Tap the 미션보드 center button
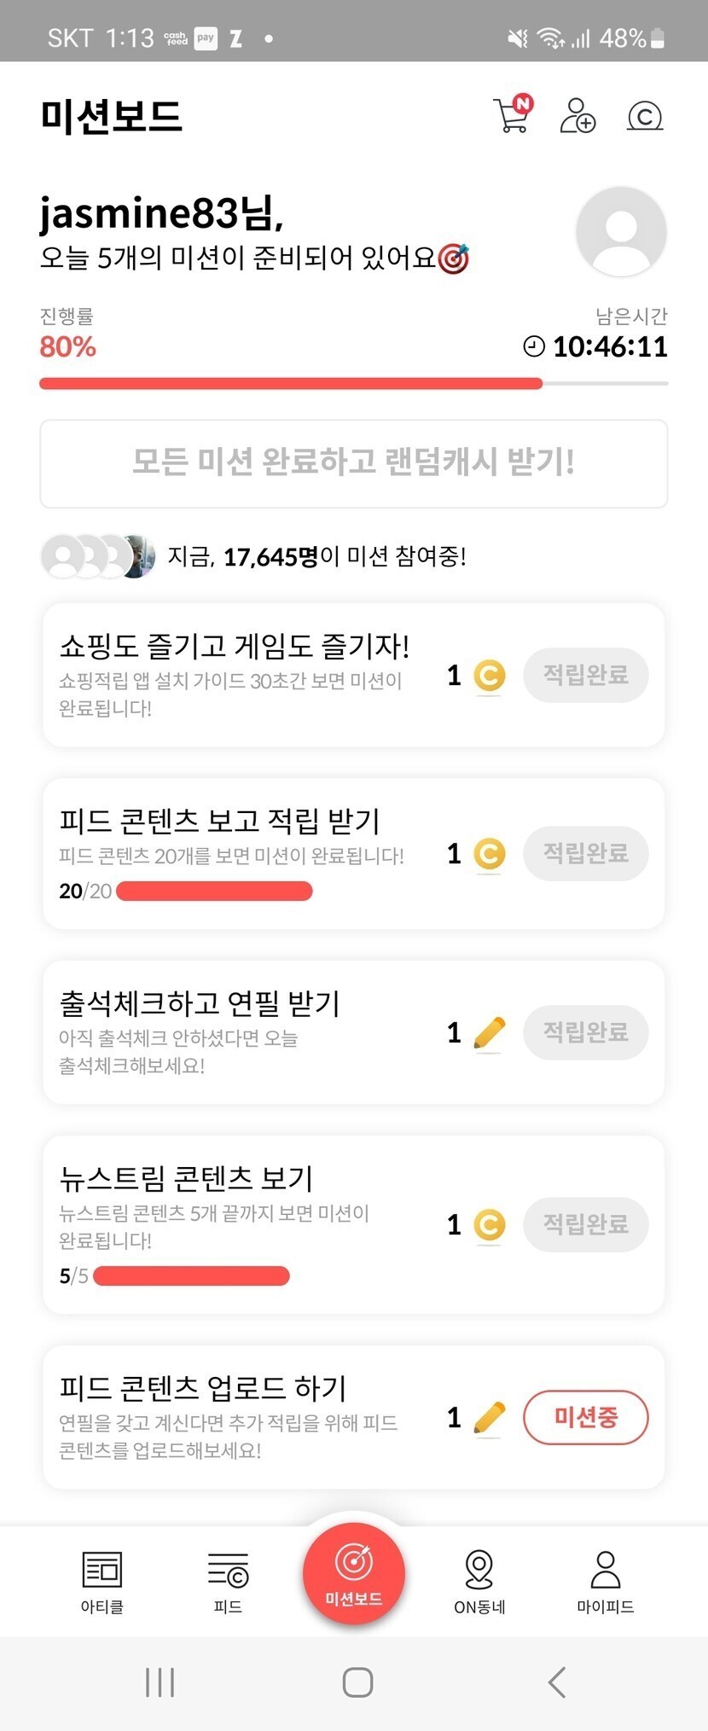 (x=353, y=1574)
